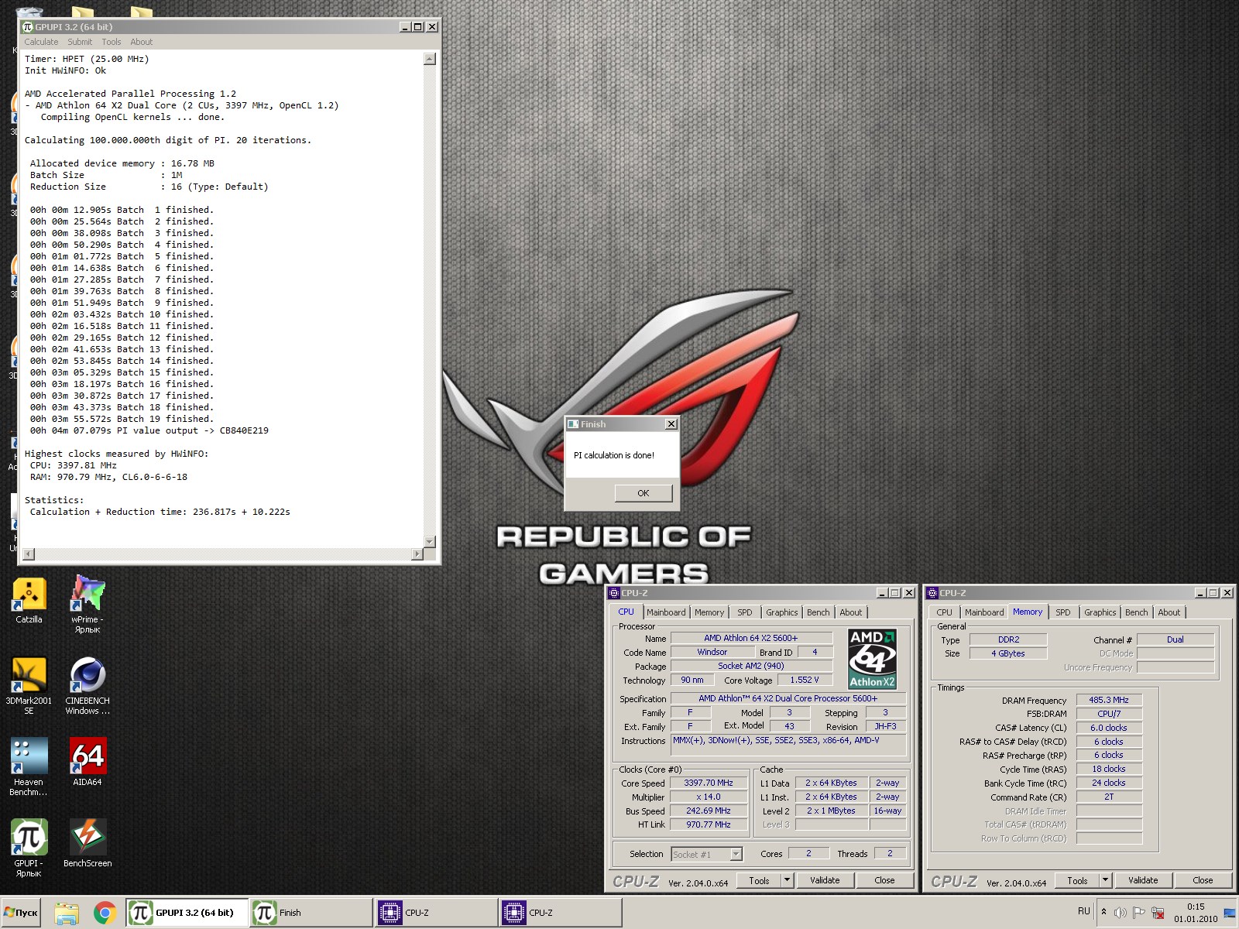Image resolution: width=1239 pixels, height=929 pixels.
Task: Click the Finish dialog title icon
Action: point(573,424)
